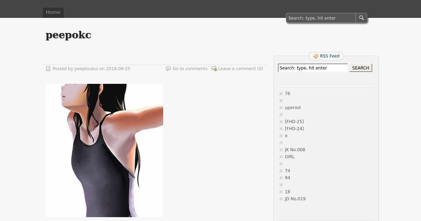421x221 pixels.
Task: Open sidebar link GIRL
Action: (290, 157)
